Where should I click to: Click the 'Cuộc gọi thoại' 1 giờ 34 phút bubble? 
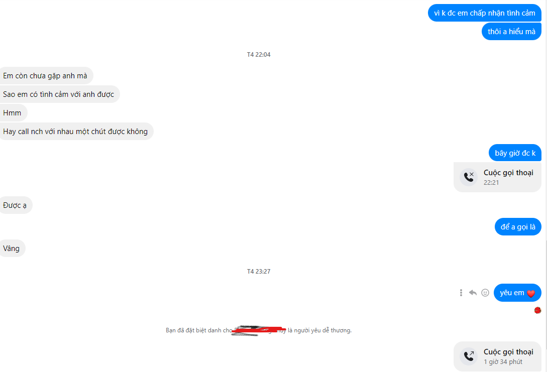point(497,356)
